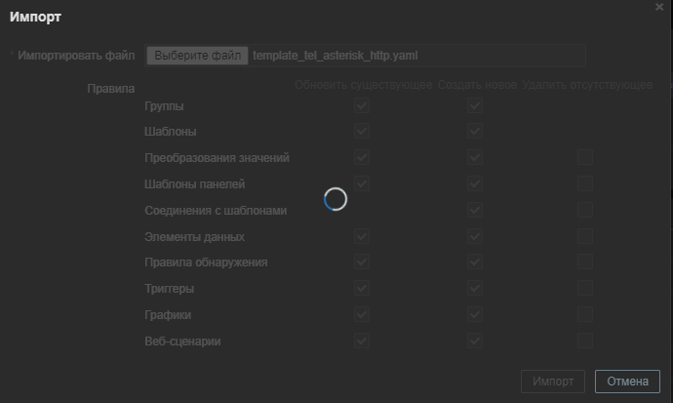This screenshot has height=403, width=673.
Task: Toggle Создать новое for Шаблоны панелей
Action: (x=475, y=183)
